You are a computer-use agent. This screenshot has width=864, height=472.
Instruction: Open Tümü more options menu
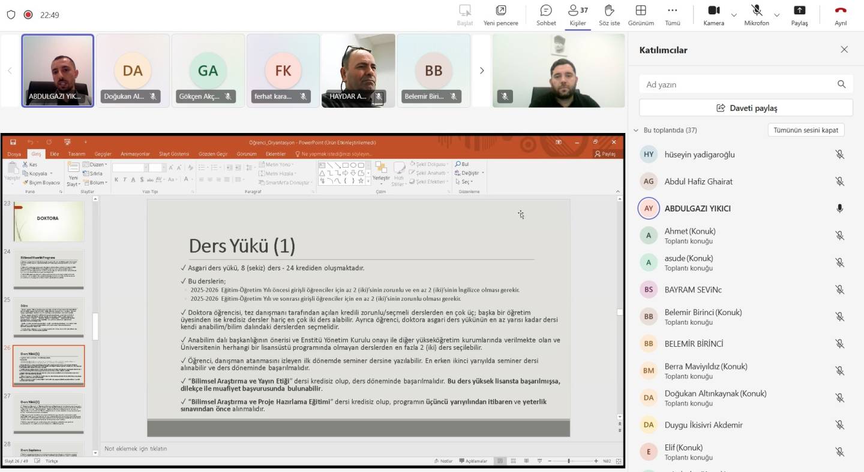coord(673,11)
